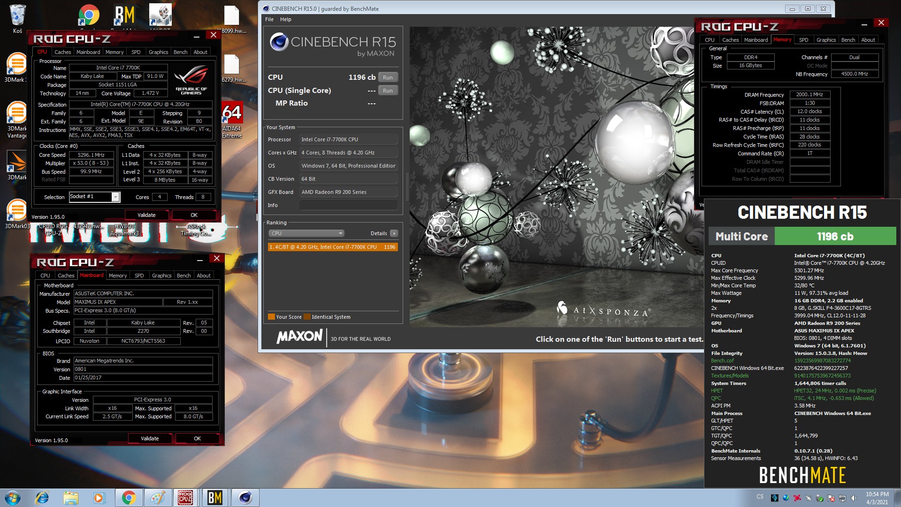This screenshot has height=507, width=901.
Task: Open the 3DMark Vantage desktop shortcut
Action: coord(16,120)
